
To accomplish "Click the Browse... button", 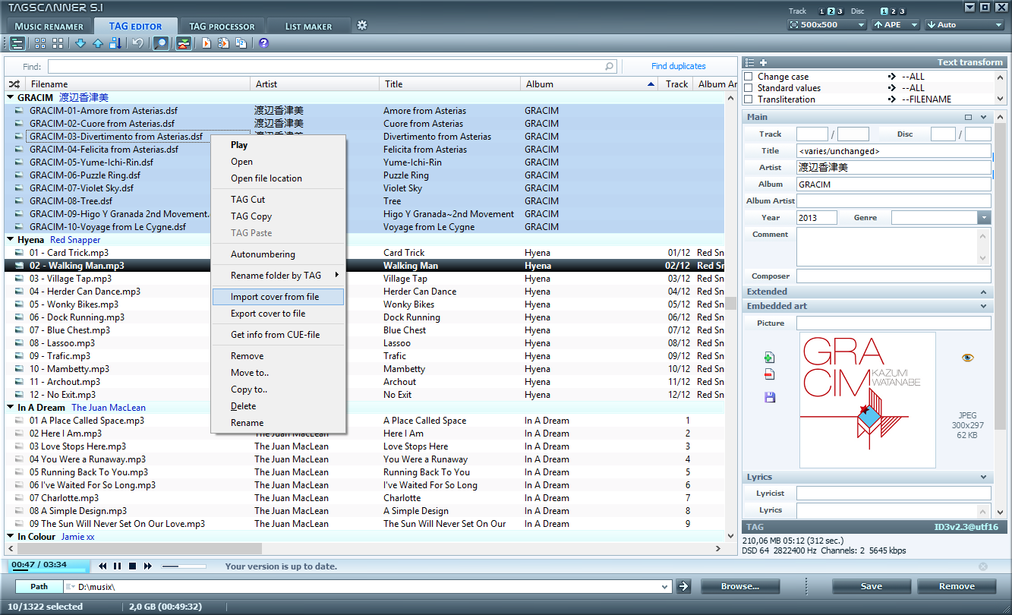I will [740, 586].
